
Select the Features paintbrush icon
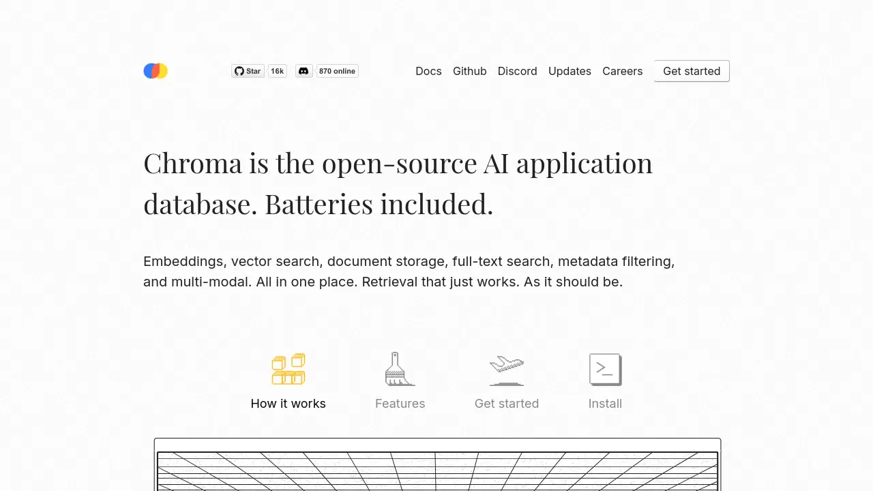400,369
